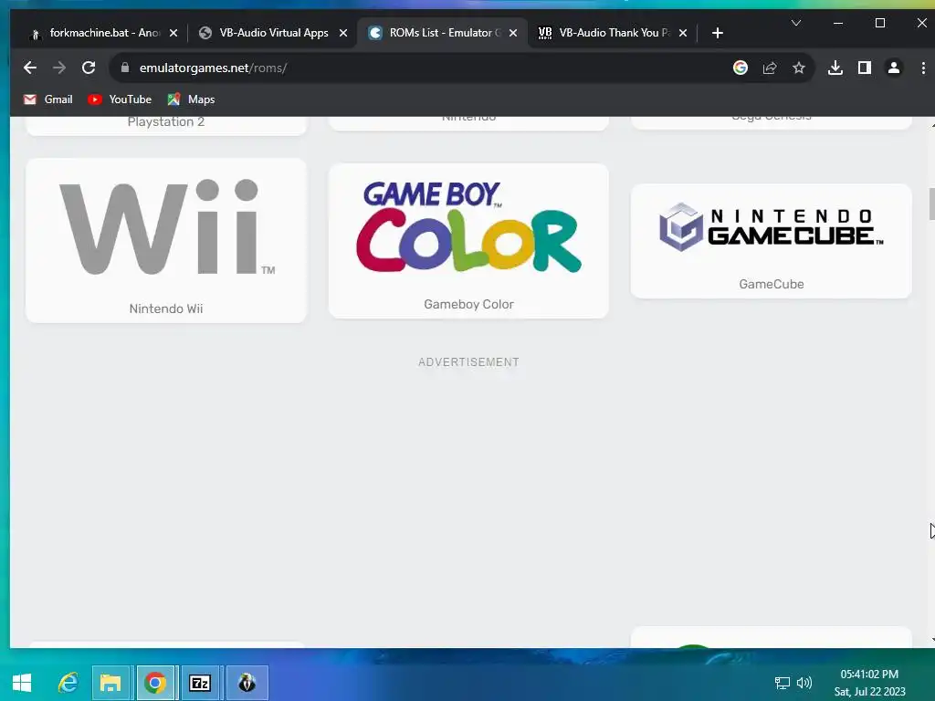
Task: Click the Chrome taskbar icon
Action: (155, 683)
